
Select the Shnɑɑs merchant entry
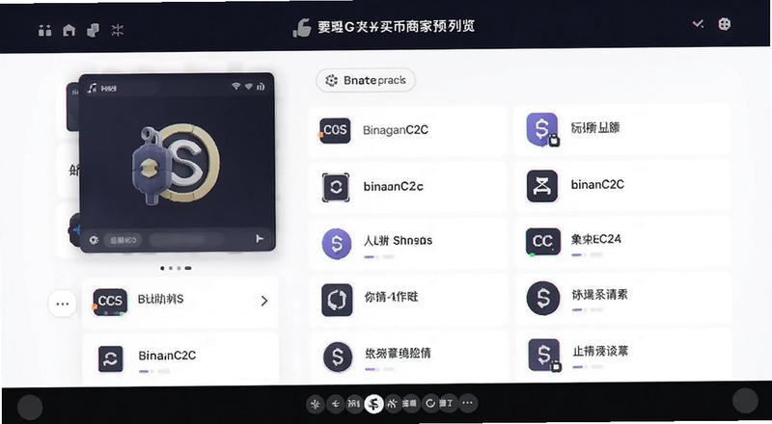pyautogui.click(x=407, y=244)
